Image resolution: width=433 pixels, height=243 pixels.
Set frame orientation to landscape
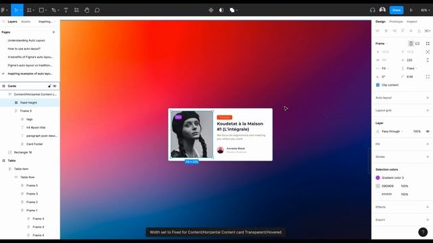tap(417, 43)
